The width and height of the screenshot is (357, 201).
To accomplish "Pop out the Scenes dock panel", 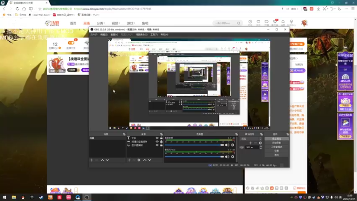I will coord(124,134).
